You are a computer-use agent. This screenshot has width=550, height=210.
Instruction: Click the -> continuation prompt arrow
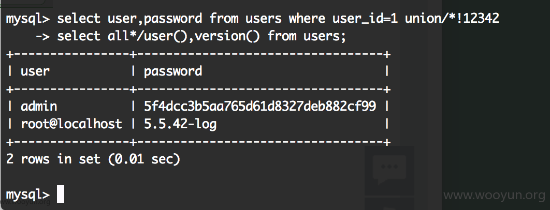pos(43,36)
